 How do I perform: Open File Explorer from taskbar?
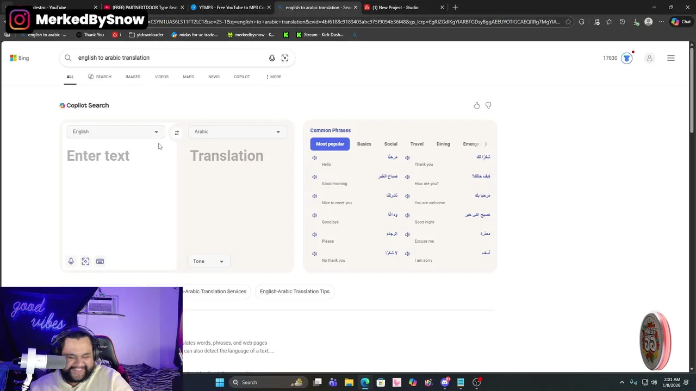pos(349,382)
